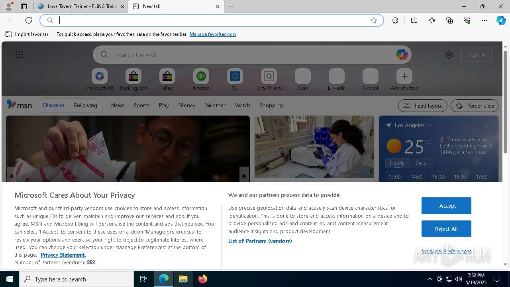Open the Deals shortcut
The width and height of the screenshot is (510, 287).
[303, 79]
